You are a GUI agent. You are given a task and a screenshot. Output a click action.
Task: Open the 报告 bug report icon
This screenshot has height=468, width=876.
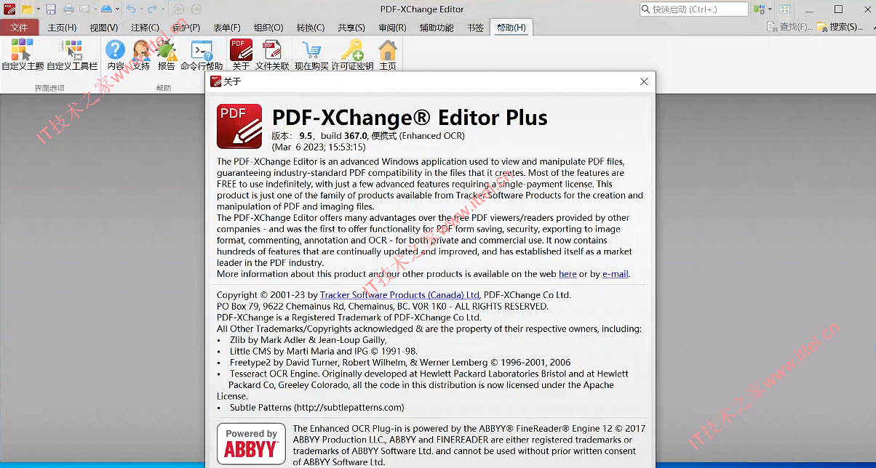(167, 55)
